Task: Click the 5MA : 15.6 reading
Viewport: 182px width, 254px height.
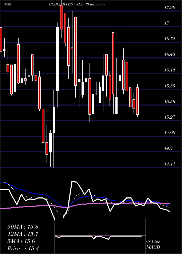Action: 21,241
